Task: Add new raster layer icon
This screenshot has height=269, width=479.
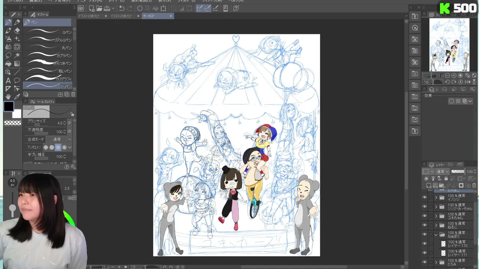Action: [x=429, y=185]
